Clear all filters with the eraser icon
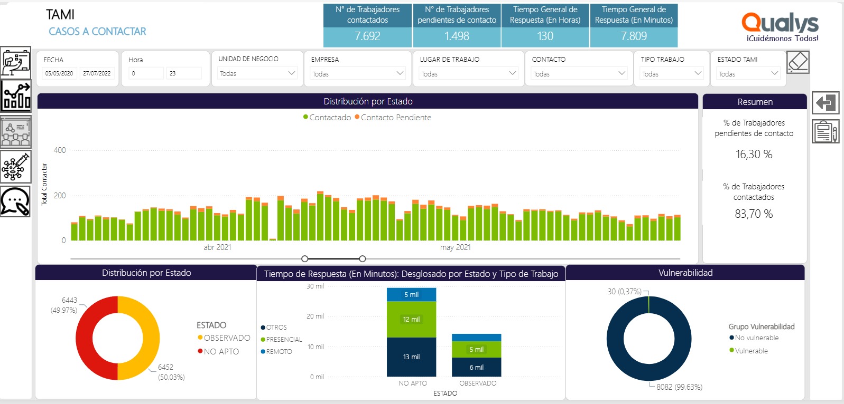The height and width of the screenshot is (404, 844). pyautogui.click(x=797, y=62)
